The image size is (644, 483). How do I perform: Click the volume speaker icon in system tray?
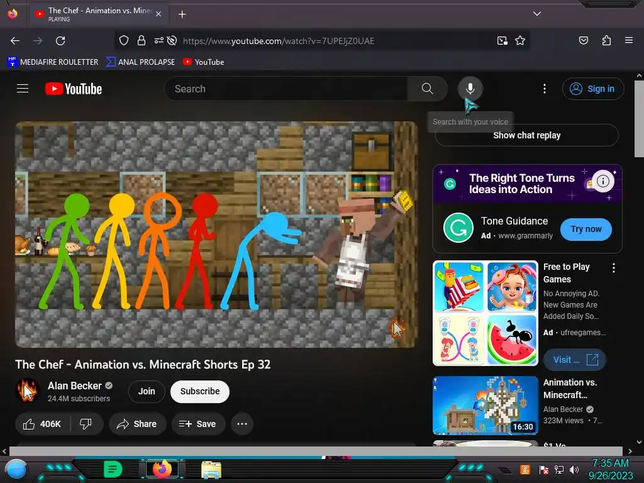[x=574, y=469]
